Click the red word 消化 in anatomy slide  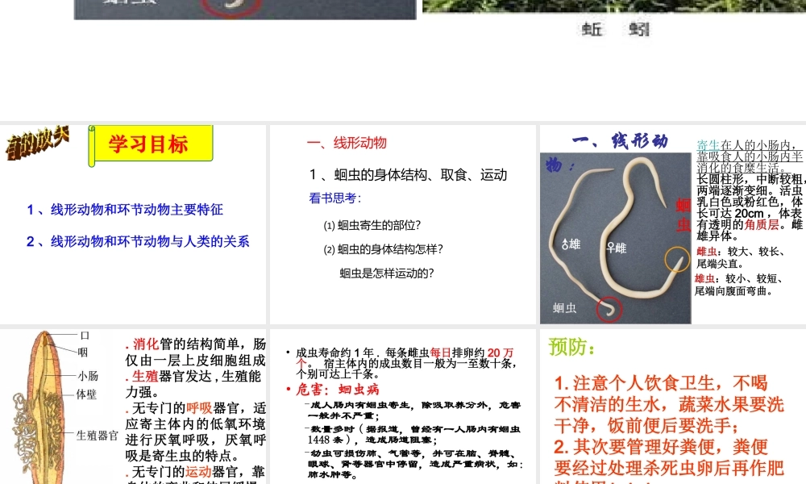[146, 344]
